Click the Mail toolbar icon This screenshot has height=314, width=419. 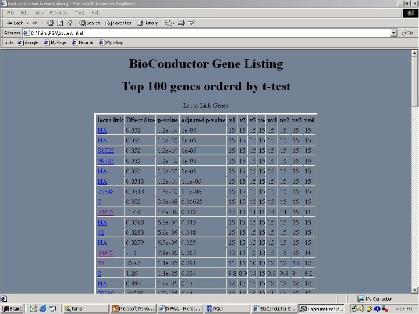tap(169, 23)
